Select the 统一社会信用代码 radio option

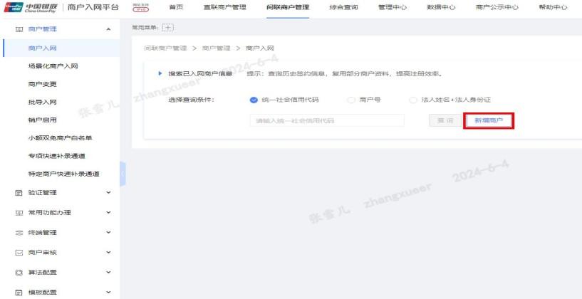[254, 100]
